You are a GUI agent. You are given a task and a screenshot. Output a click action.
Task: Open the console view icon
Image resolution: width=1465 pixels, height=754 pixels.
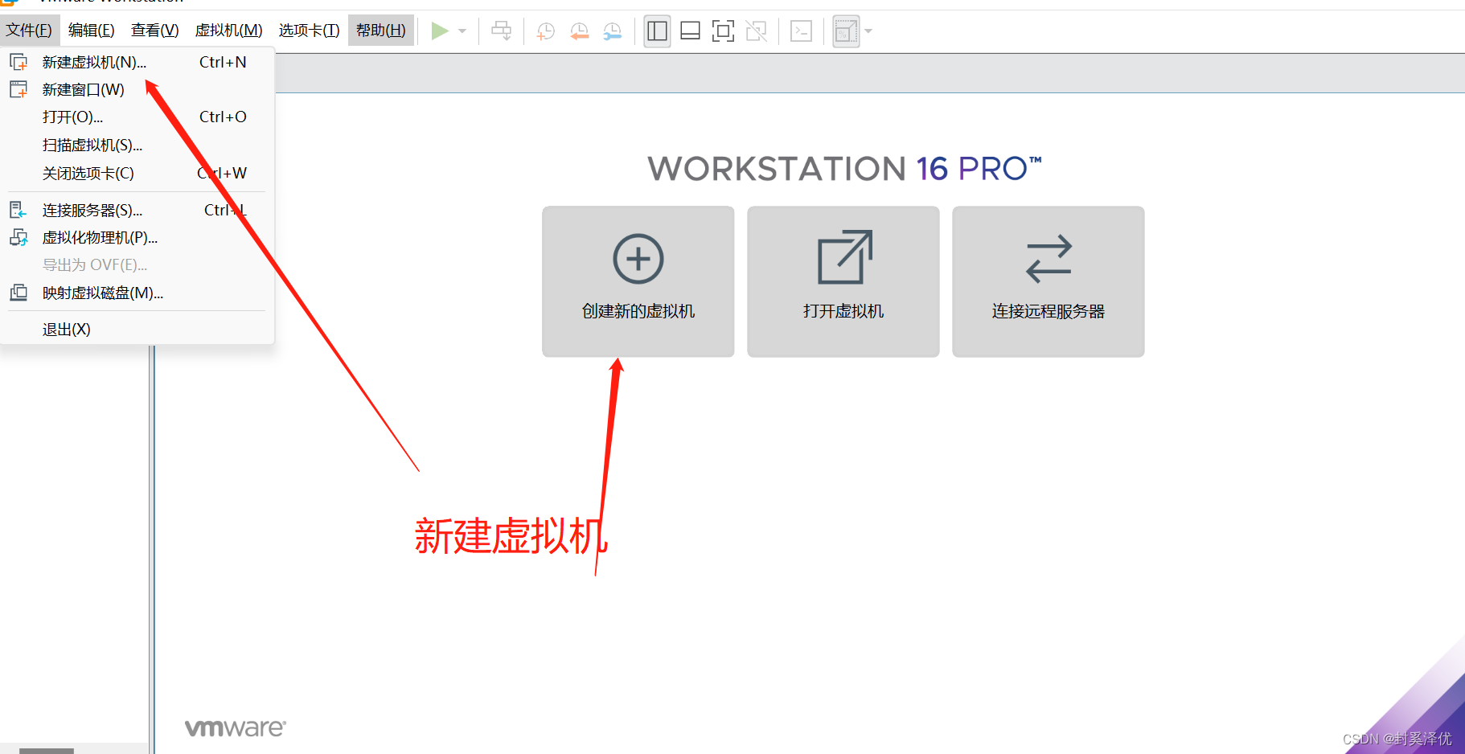801,31
